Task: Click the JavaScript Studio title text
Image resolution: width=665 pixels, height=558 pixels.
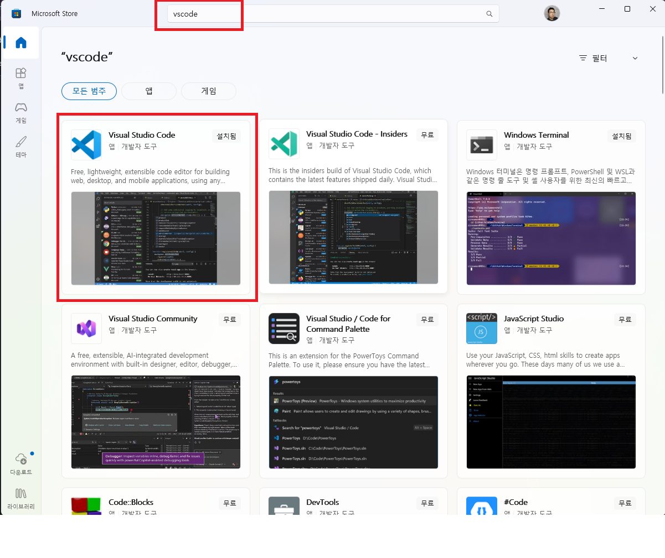Action: [x=534, y=319]
